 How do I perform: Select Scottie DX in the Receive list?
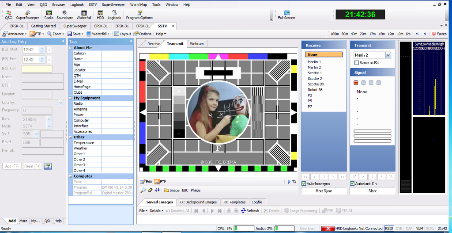pyautogui.click(x=316, y=84)
